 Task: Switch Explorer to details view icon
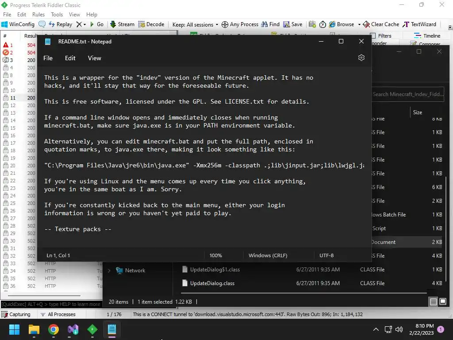click(434, 302)
